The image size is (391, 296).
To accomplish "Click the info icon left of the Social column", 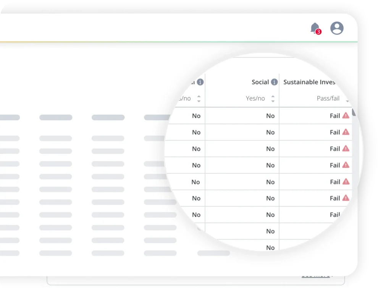I will click(200, 82).
